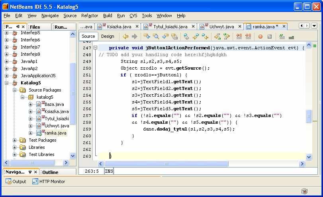The width and height of the screenshot is (323, 197).
Task: Click editor horizontal scrollbar right arrow
Action: tap(302, 164)
